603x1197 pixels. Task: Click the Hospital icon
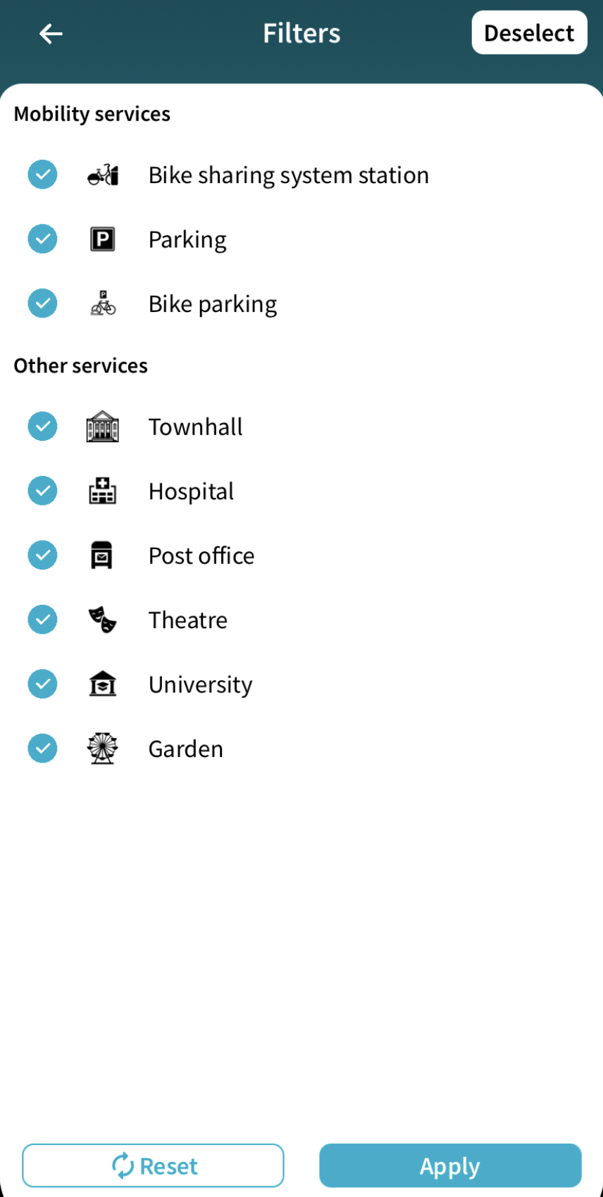[x=103, y=491]
